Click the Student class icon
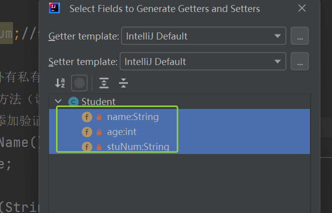Screen dimensions: 332x213 tap(73, 102)
